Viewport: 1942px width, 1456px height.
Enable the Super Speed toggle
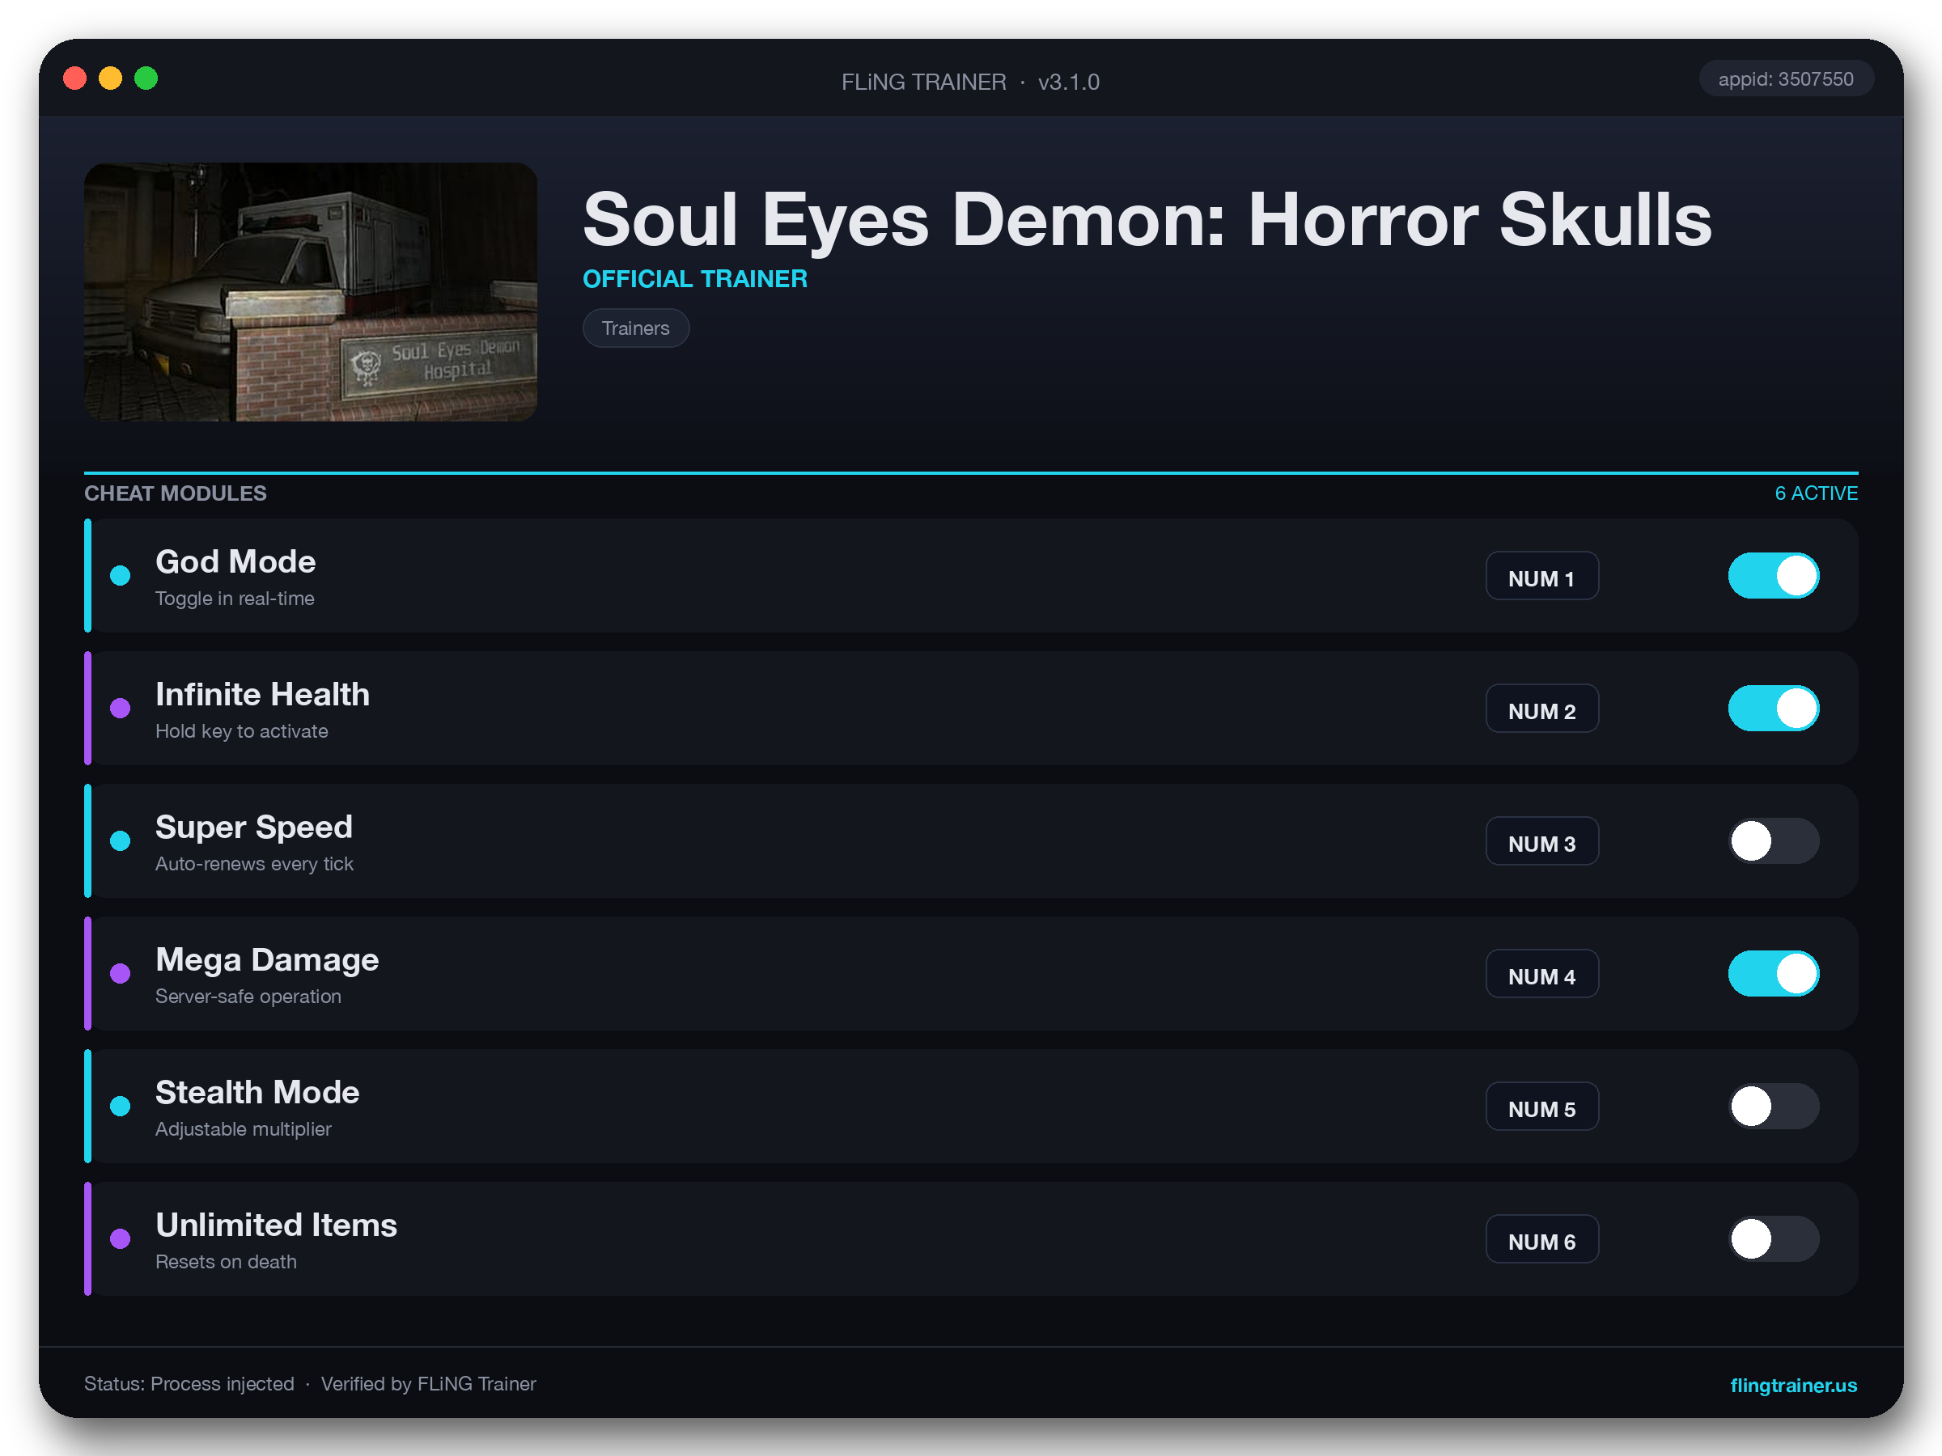1774,840
